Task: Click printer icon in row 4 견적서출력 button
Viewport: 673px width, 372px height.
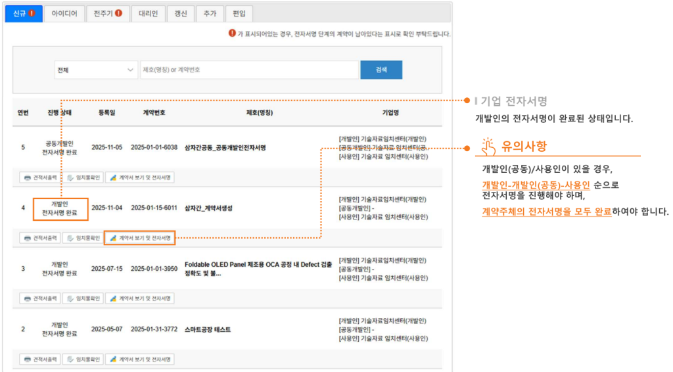Action: click(28, 238)
